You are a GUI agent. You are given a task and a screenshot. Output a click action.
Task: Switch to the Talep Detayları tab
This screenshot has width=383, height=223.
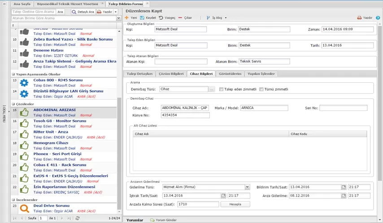pyautogui.click(x=139, y=74)
